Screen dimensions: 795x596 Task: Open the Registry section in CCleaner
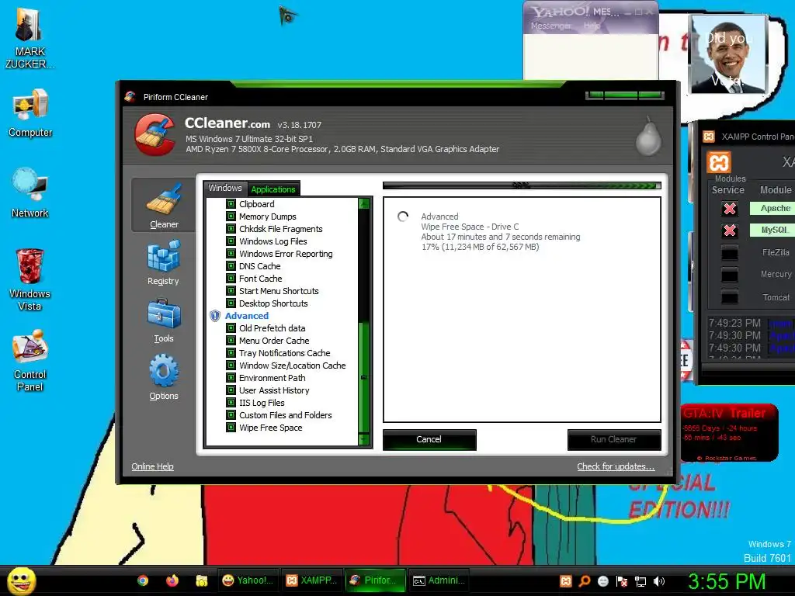click(163, 262)
